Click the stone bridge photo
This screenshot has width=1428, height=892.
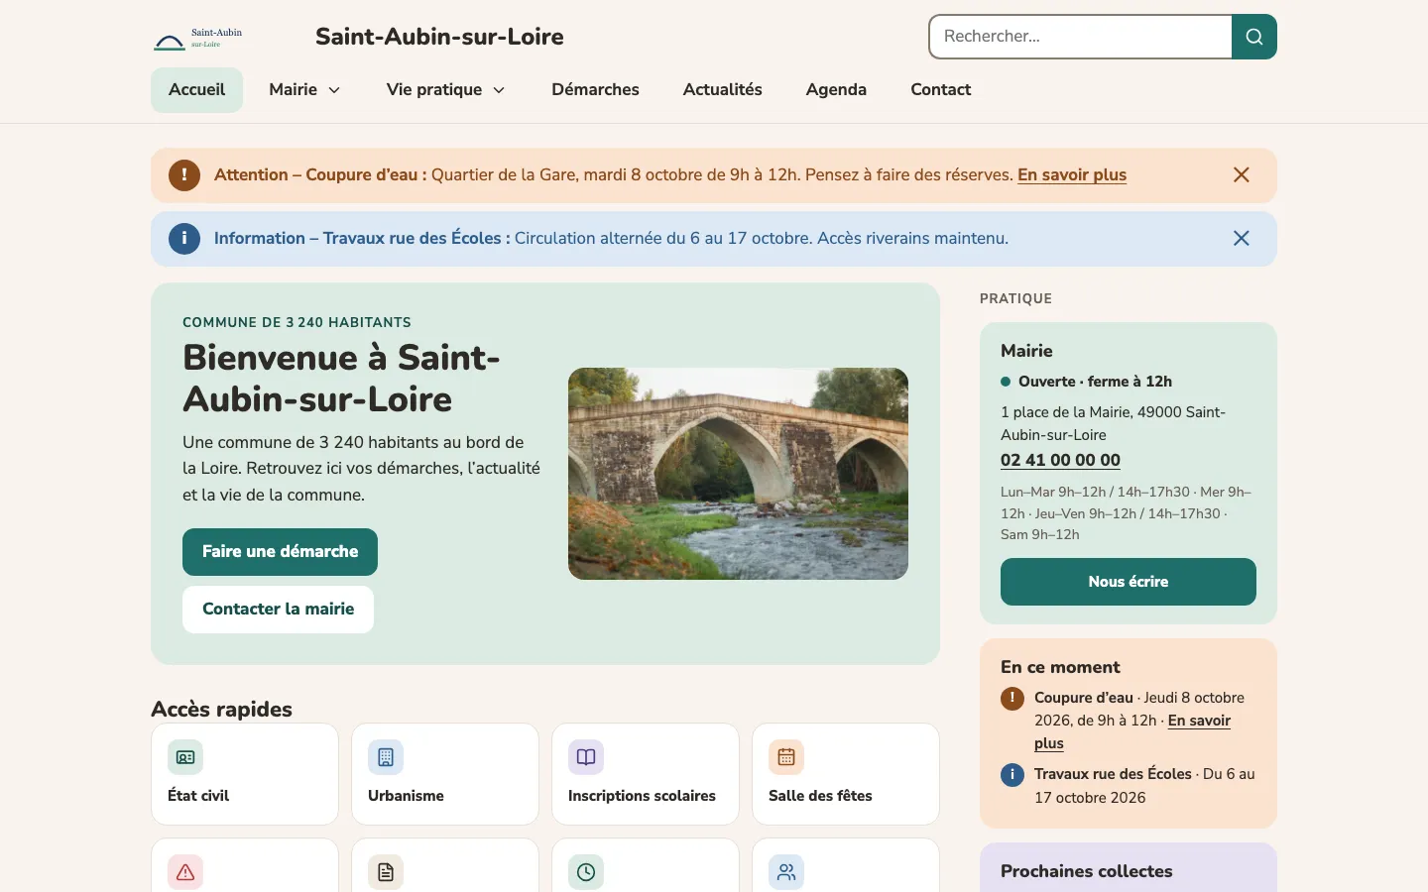tap(738, 474)
